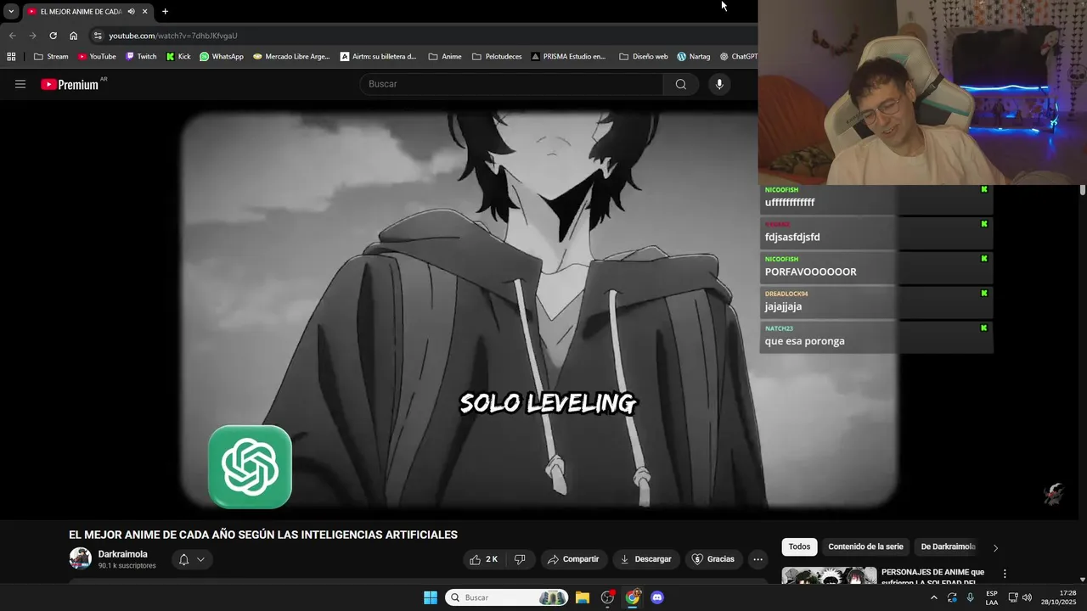The height and width of the screenshot is (611, 1087).
Task: Open the Airtm billetera bookmark
Action: tap(379, 57)
